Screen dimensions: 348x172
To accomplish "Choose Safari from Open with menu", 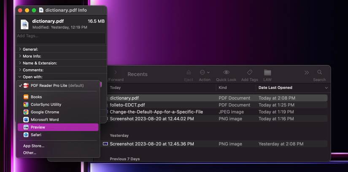I will [x=58, y=135].
